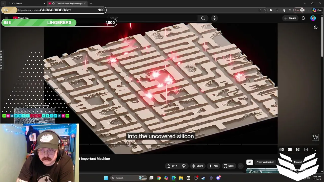Select the All filter chip
Viewport: 324px width, 182px height.
(250, 162)
